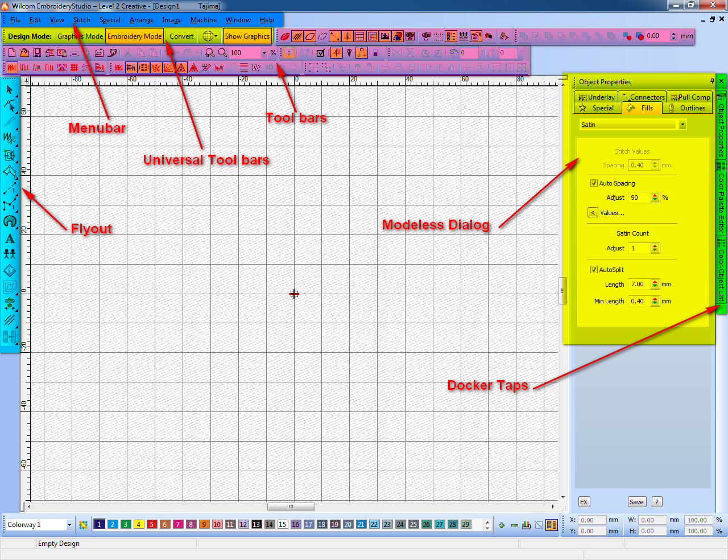Choose the red grid stitch type icon
Image resolution: width=728 pixels, height=560 pixels.
[74, 68]
